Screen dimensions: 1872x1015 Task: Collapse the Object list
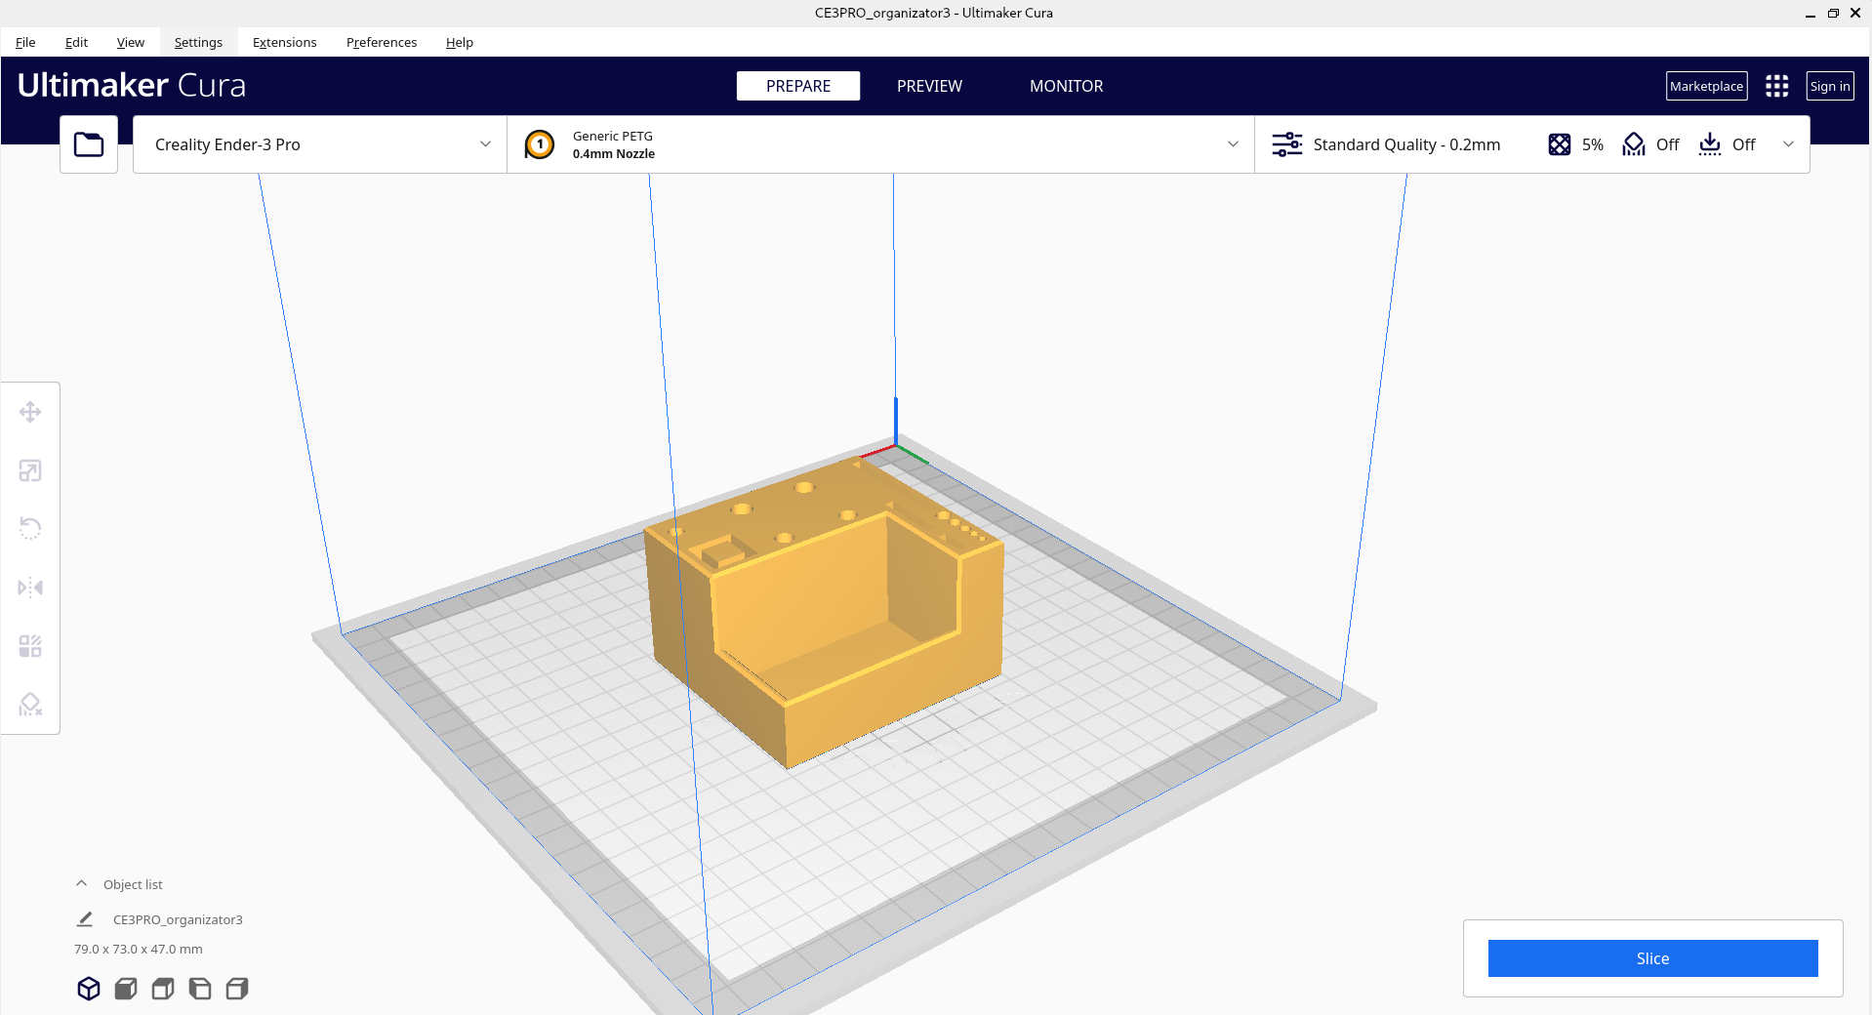82,883
